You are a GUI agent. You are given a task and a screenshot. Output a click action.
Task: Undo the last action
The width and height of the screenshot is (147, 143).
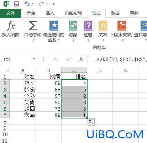(x=27, y=4)
